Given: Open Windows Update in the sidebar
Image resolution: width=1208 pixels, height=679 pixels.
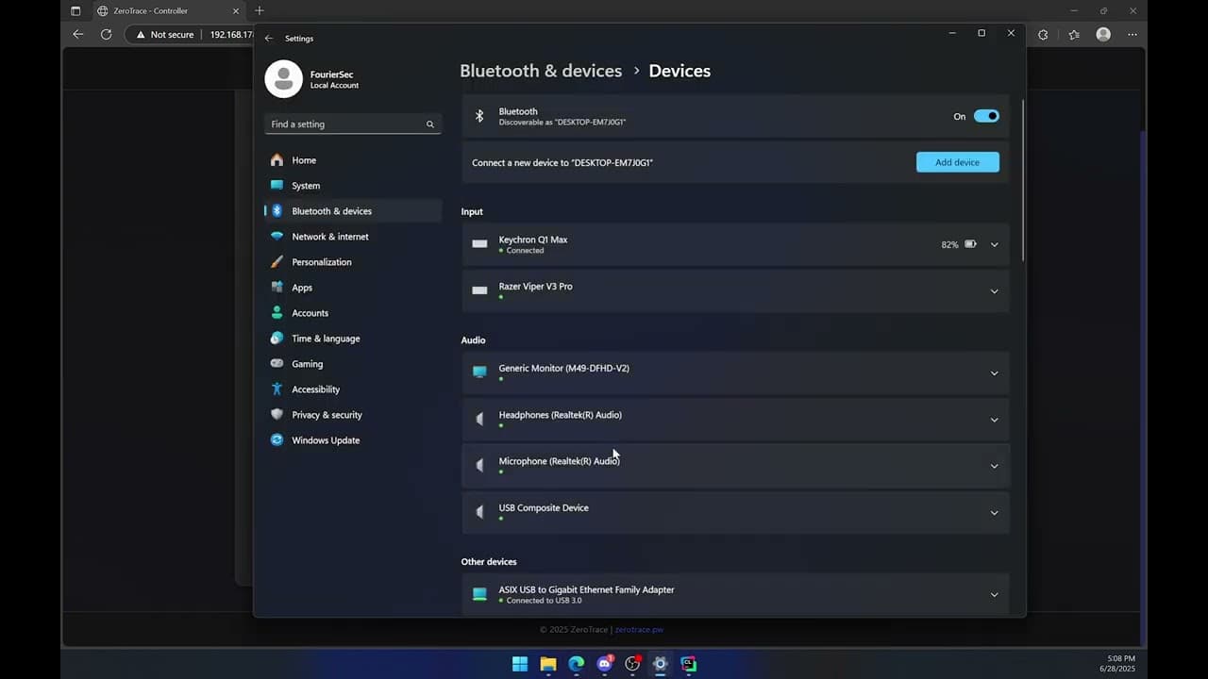Looking at the screenshot, I should tap(325, 440).
